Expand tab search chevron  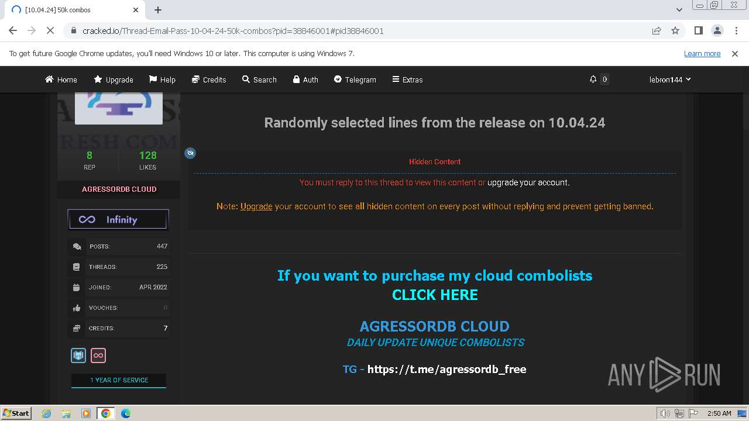pyautogui.click(x=679, y=10)
